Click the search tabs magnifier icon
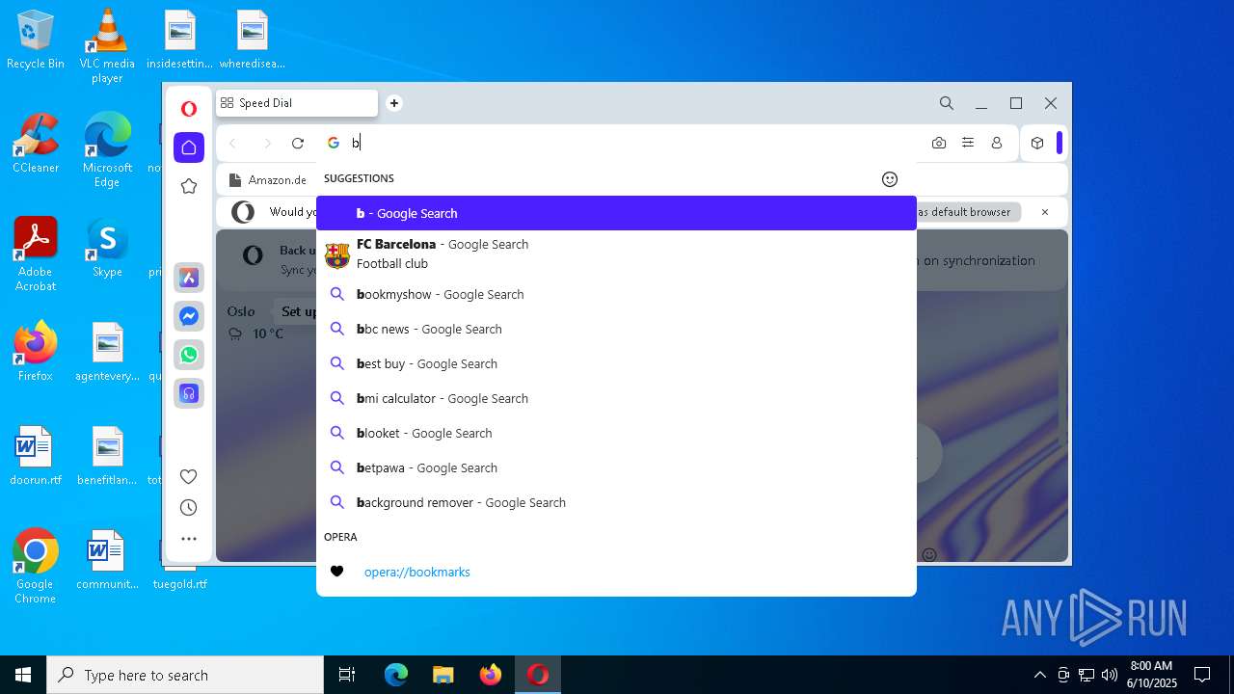1234x694 pixels. (x=947, y=103)
